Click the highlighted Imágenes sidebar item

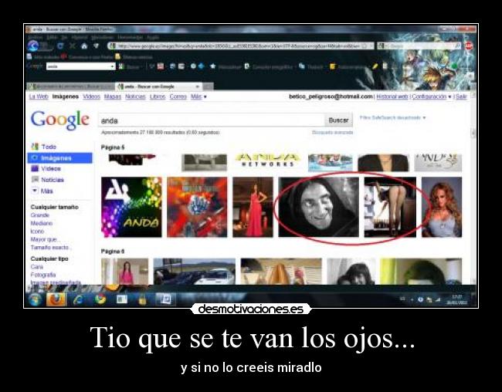click(x=60, y=157)
